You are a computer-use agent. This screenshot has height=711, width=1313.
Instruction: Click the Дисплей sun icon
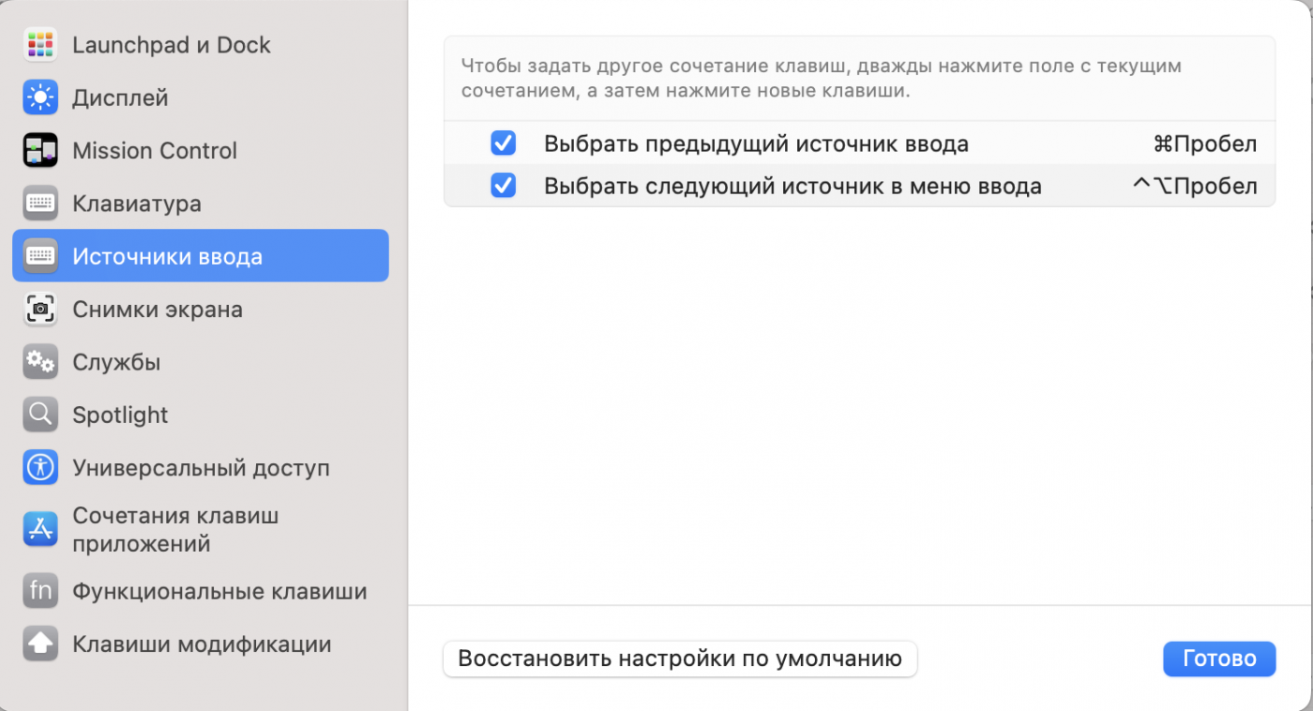(x=40, y=98)
